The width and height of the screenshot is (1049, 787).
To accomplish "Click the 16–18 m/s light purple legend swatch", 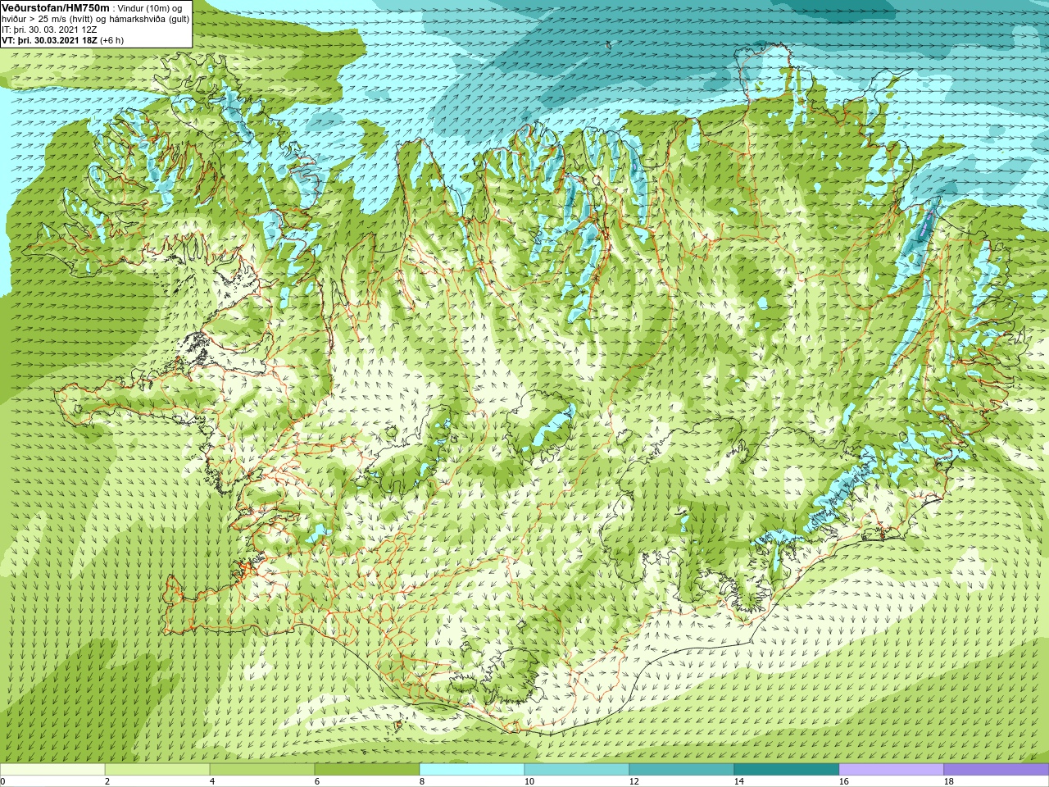I will [x=892, y=770].
